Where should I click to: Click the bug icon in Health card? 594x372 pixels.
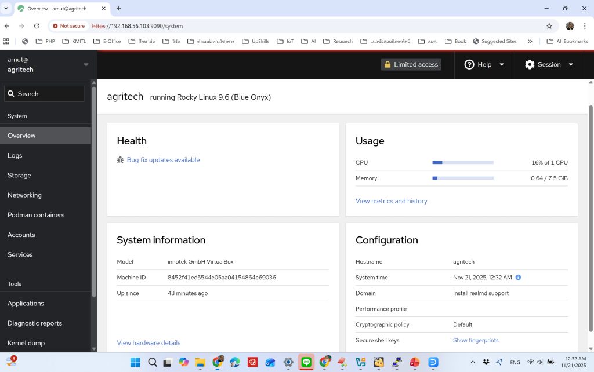(x=120, y=160)
